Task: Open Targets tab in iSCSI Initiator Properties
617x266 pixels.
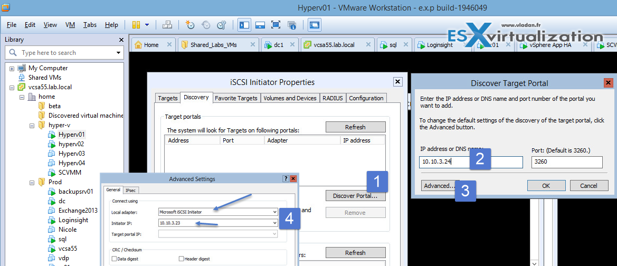Action: click(168, 98)
